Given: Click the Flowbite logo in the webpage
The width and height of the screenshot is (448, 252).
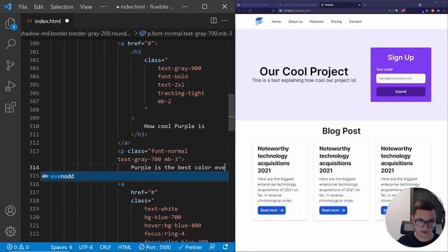Looking at the screenshot, I should [259, 22].
